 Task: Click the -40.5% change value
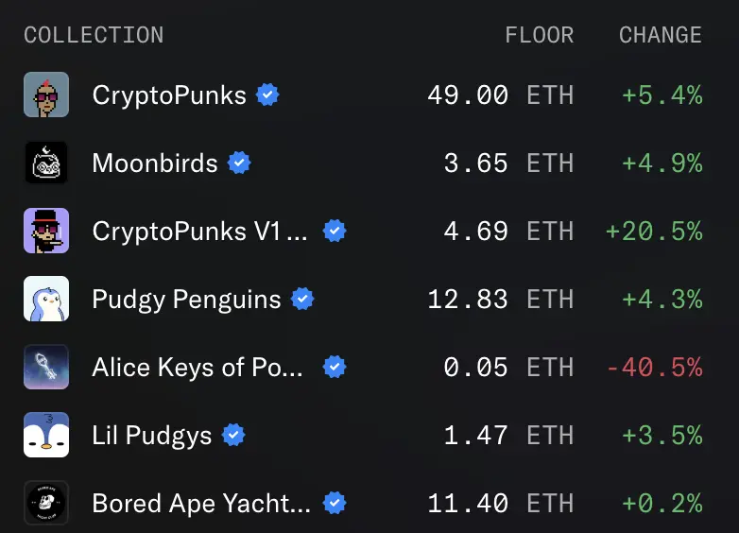655,367
